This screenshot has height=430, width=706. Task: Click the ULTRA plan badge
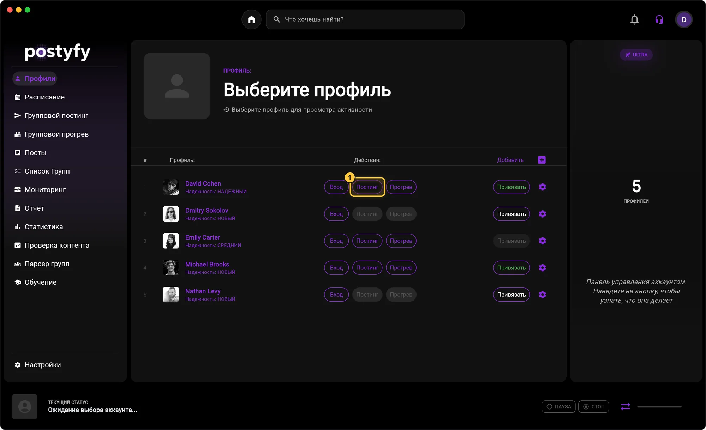click(636, 55)
